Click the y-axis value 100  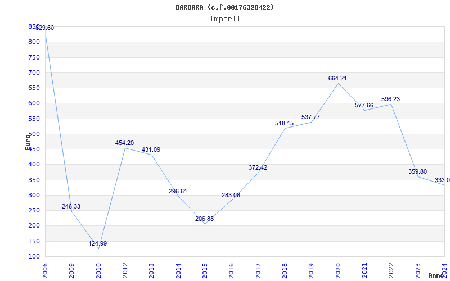tap(34, 257)
